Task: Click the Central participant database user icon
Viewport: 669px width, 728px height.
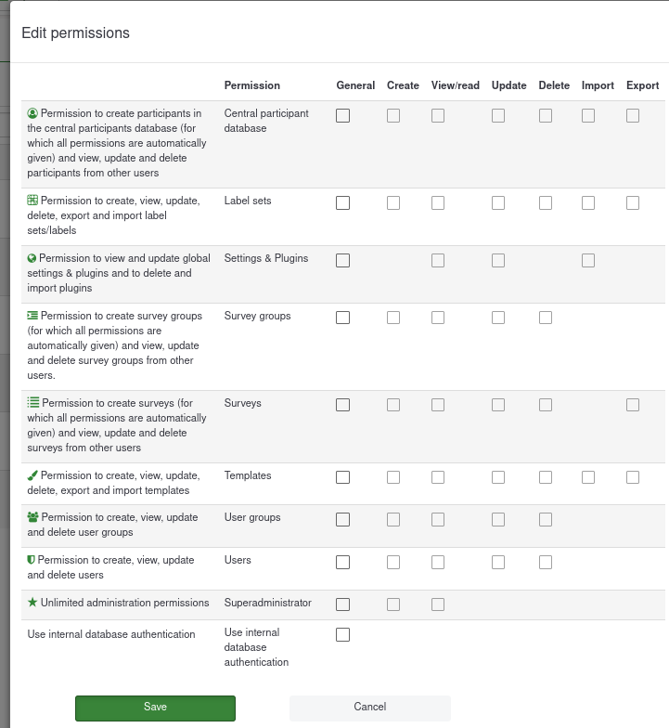Action: [x=32, y=113]
